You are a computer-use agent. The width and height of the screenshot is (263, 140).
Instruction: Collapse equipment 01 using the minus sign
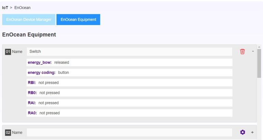point(253,51)
